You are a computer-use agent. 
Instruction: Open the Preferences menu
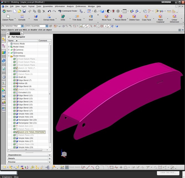pyautogui.click(x=81, y=6)
